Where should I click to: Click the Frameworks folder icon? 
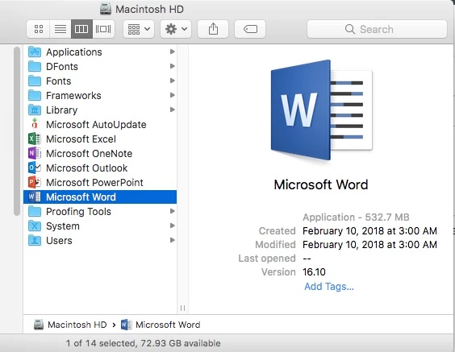(x=35, y=95)
